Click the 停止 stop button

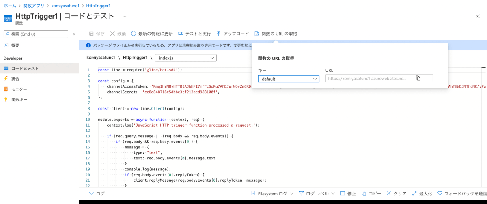tap(348, 194)
